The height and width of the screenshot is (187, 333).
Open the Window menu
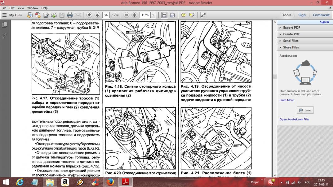[x=33, y=8]
